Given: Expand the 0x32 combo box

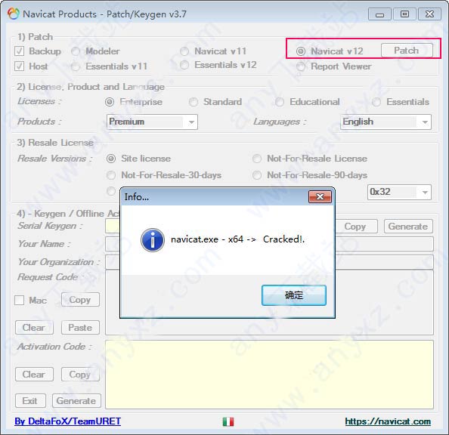Looking at the screenshot, I should (399, 192).
